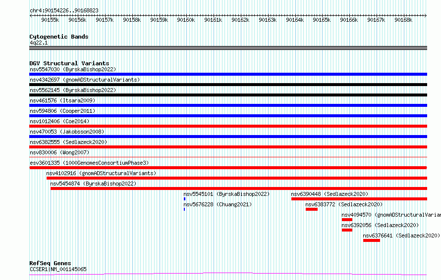
Task: Select the magenta CCSER1 gene line
Action: click(x=228, y=274)
